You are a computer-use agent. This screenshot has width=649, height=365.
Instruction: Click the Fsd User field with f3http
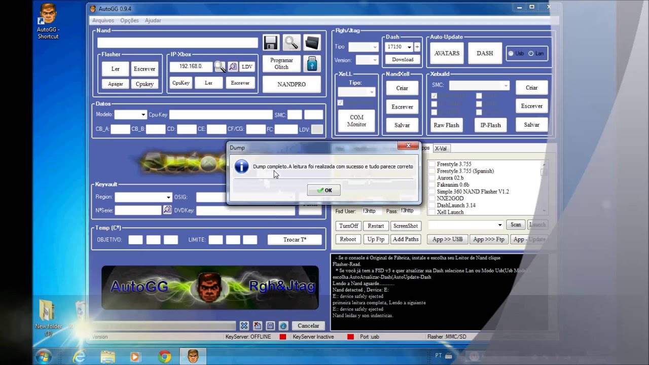(372, 210)
